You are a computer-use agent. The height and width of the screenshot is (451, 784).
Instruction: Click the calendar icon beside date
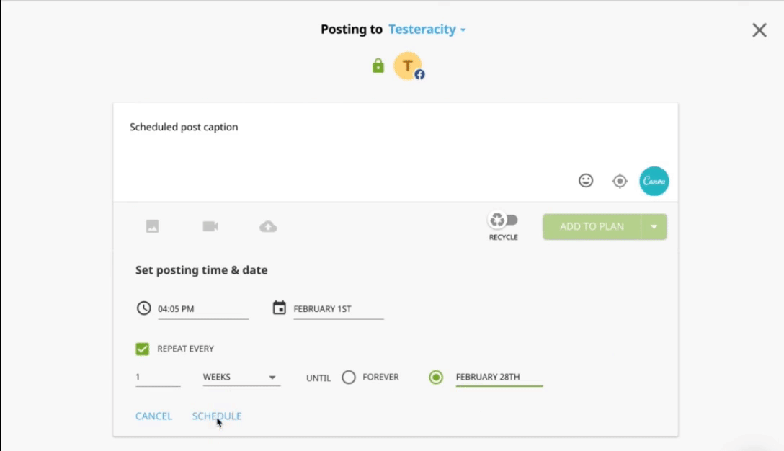pyautogui.click(x=280, y=308)
